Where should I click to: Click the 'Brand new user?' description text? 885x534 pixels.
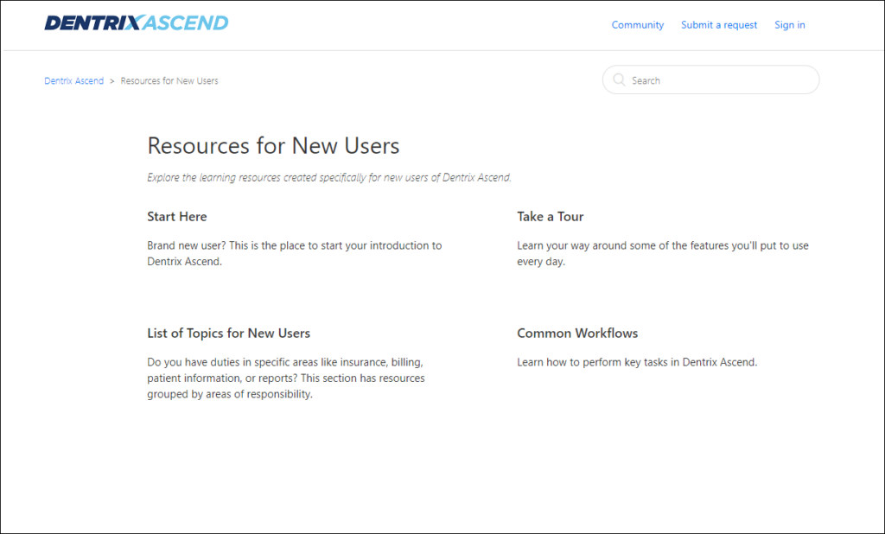click(294, 253)
